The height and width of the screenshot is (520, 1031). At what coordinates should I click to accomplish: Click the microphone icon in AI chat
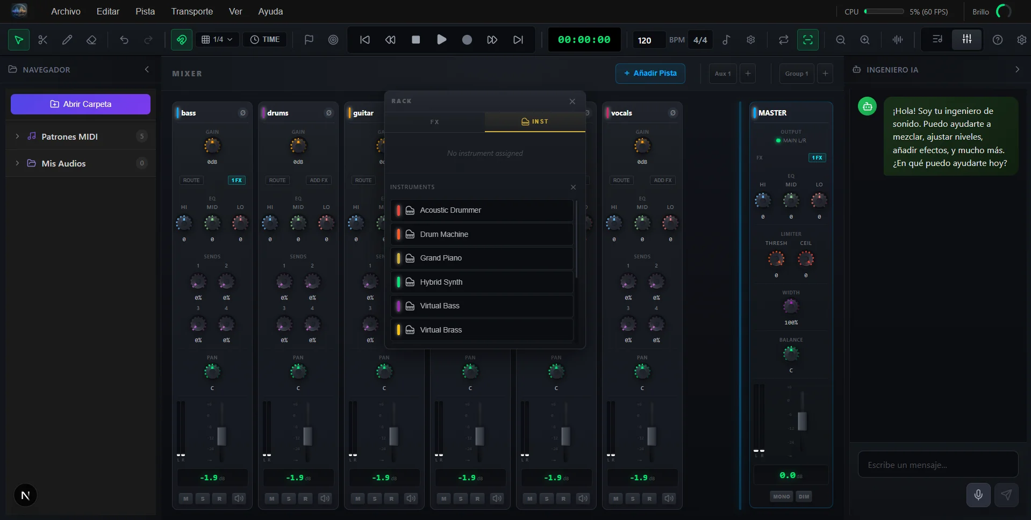click(978, 495)
